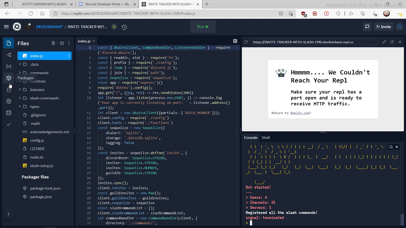406x228 pixels.
Task: Add this page to browser favorites
Action: (x=291, y=14)
